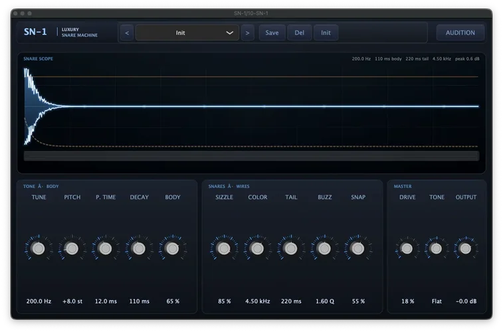The image size is (503, 332).
Task: Save the current preset
Action: point(272,33)
